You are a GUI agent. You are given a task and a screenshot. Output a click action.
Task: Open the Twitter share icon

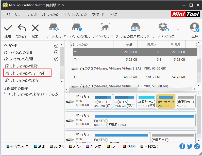tap(190, 146)
